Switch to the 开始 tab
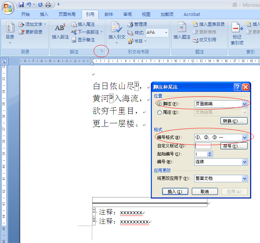 (25, 14)
